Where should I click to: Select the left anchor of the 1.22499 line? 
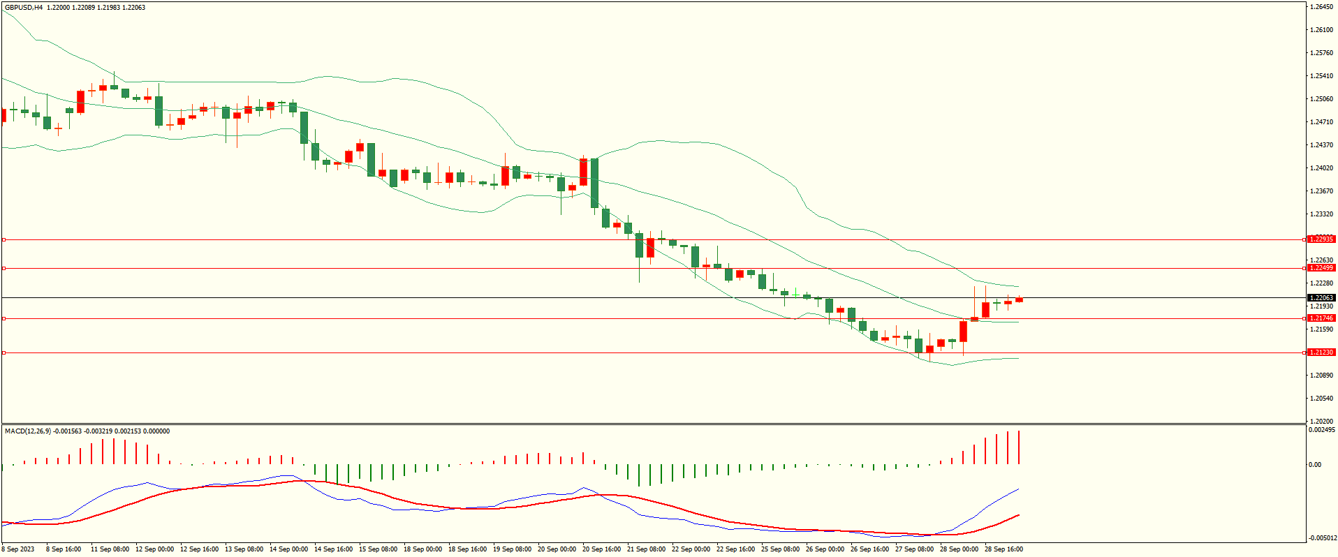click(3, 268)
